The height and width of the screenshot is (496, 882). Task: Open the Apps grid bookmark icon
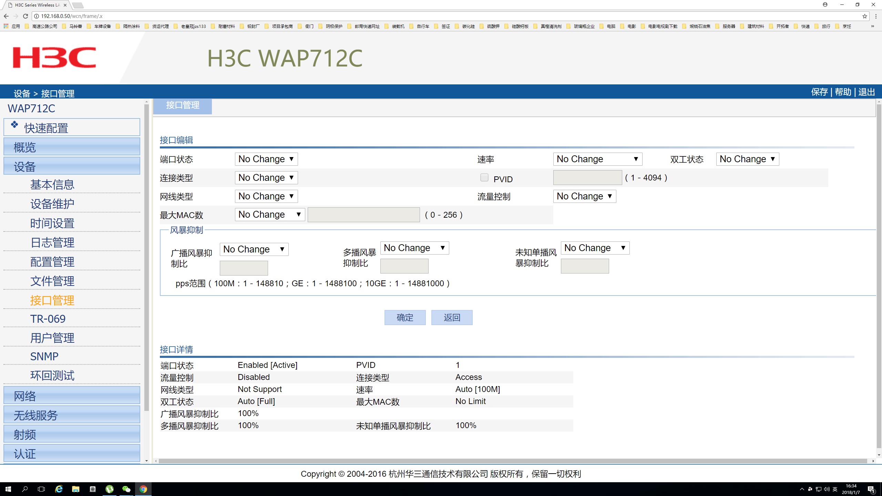[x=6, y=26]
